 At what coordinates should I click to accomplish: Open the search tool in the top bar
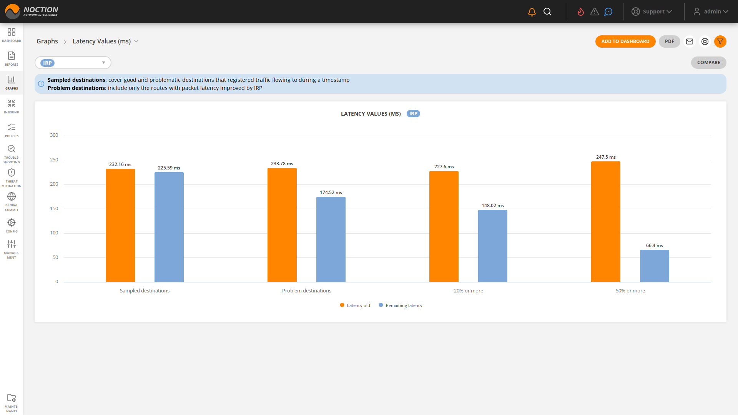click(547, 12)
